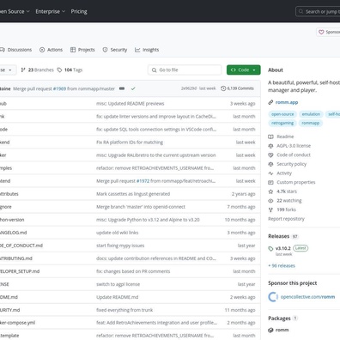Expand the Open Source menu
Image resolution: width=340 pixels, height=340 pixels.
click(x=15, y=11)
